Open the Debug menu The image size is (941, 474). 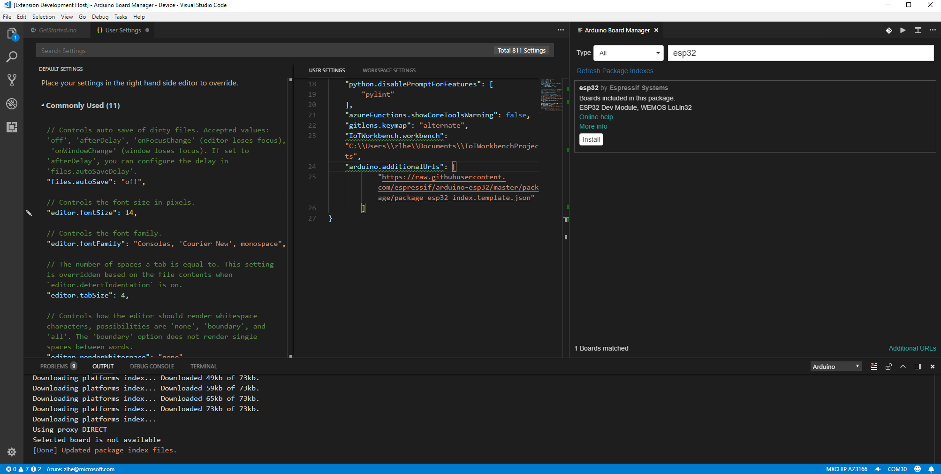tap(100, 17)
